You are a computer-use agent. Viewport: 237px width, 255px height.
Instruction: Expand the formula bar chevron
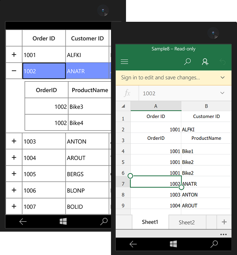[x=222, y=93]
